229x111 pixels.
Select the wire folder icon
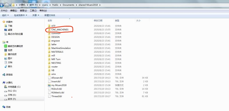49,74
